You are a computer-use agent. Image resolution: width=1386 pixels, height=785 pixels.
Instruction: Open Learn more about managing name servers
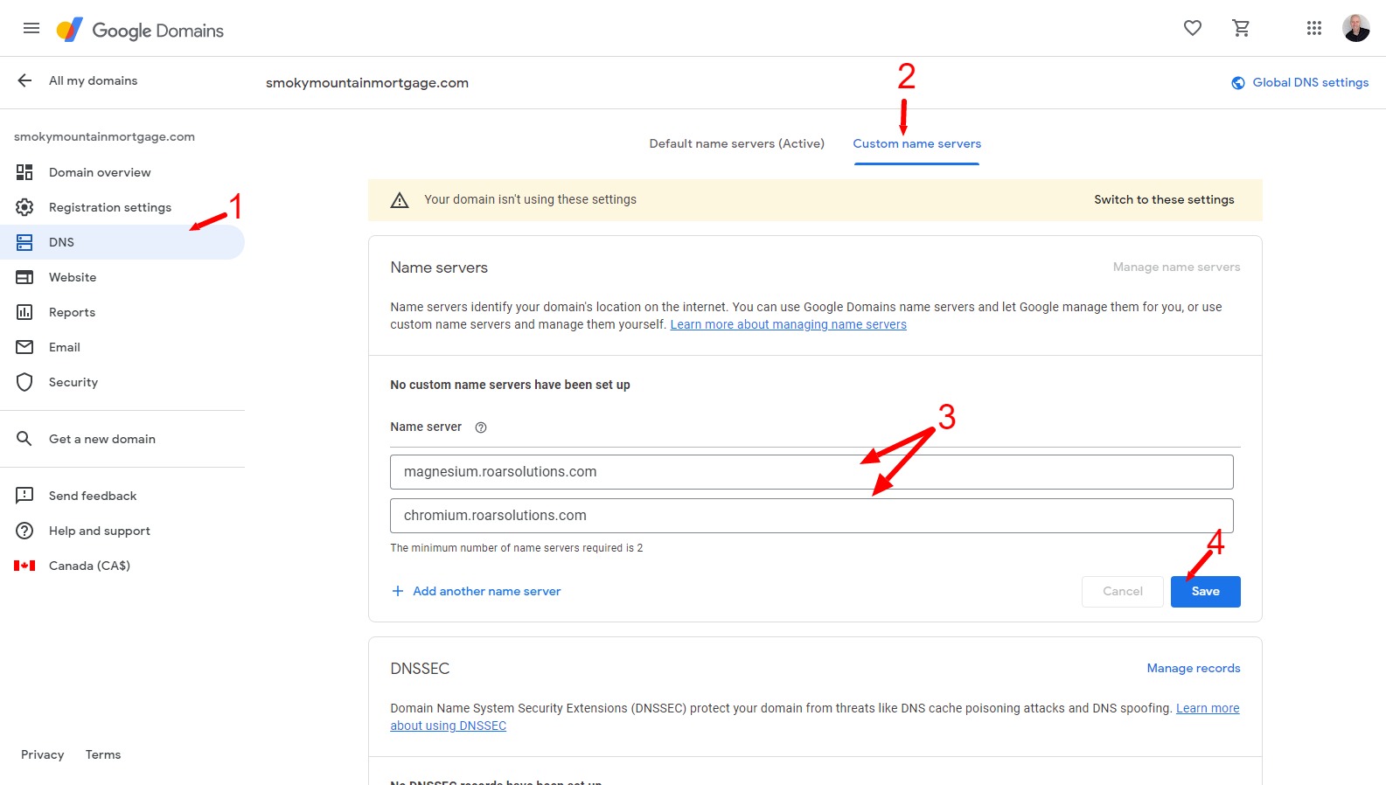[788, 324]
